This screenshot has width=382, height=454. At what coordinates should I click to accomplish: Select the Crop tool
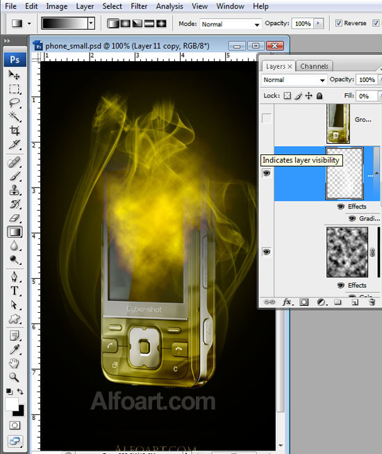pos(14,131)
